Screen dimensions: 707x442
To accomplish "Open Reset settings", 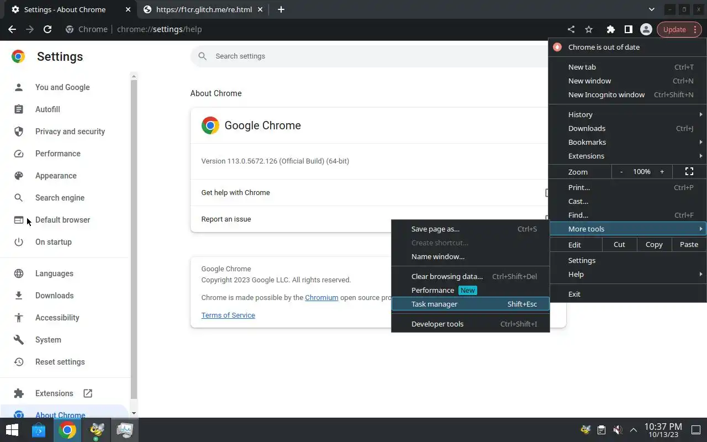I will tap(60, 362).
